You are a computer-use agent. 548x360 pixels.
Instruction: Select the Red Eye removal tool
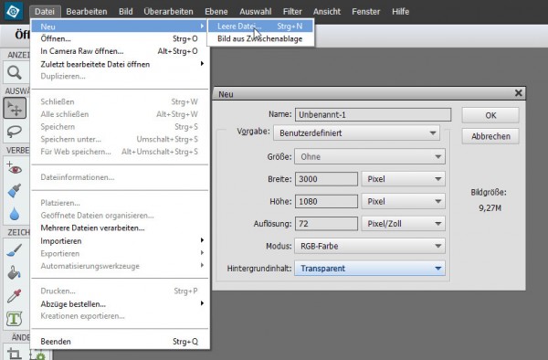[x=15, y=168]
